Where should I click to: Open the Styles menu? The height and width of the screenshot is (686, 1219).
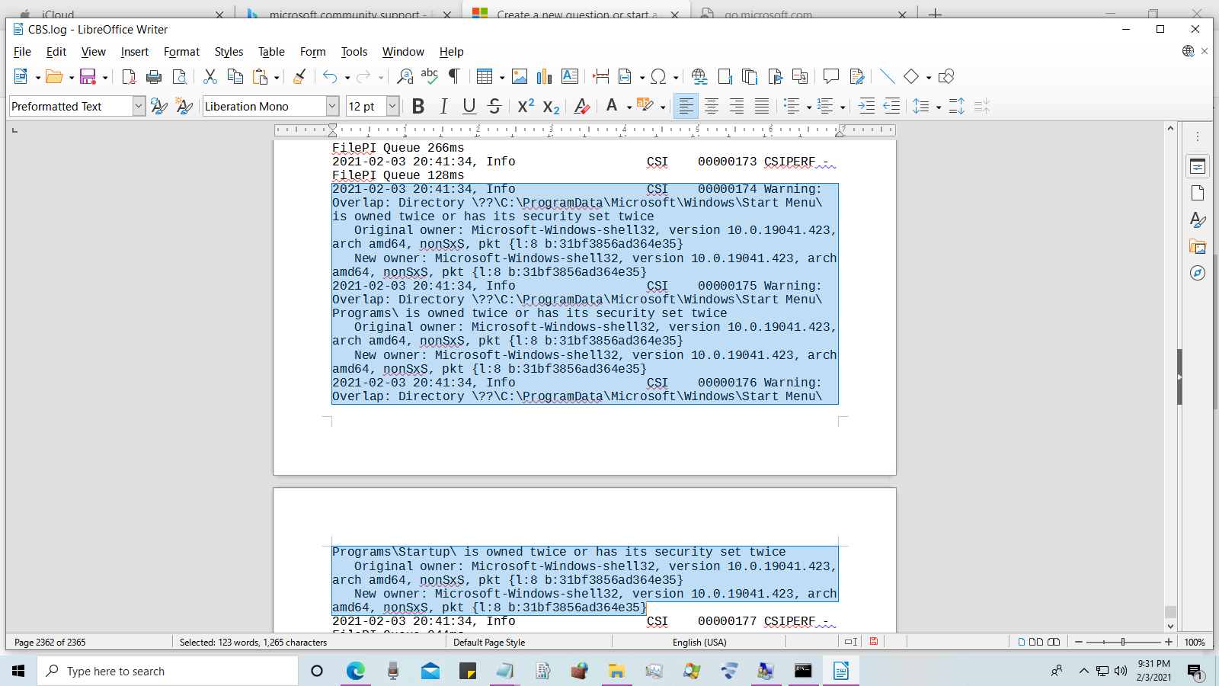(229, 52)
